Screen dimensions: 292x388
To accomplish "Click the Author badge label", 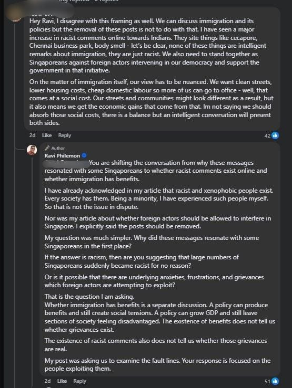I will [58, 148].
